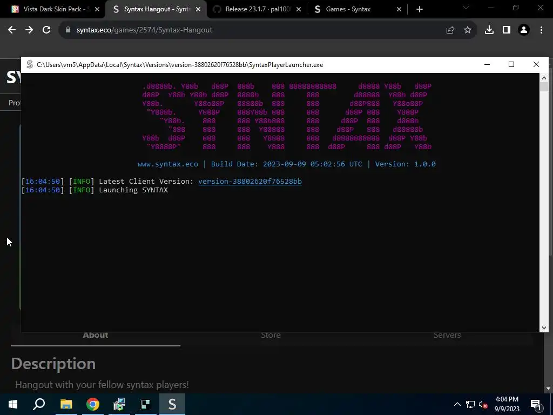This screenshot has height=415, width=553.
Task: Switch to Syntax Hangout tab
Action: [155, 9]
